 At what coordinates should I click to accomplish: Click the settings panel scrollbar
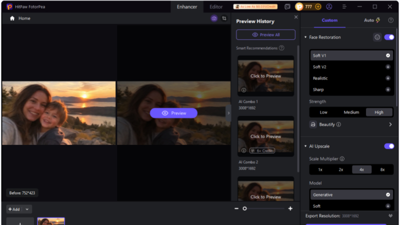pyautogui.click(x=396, y=67)
